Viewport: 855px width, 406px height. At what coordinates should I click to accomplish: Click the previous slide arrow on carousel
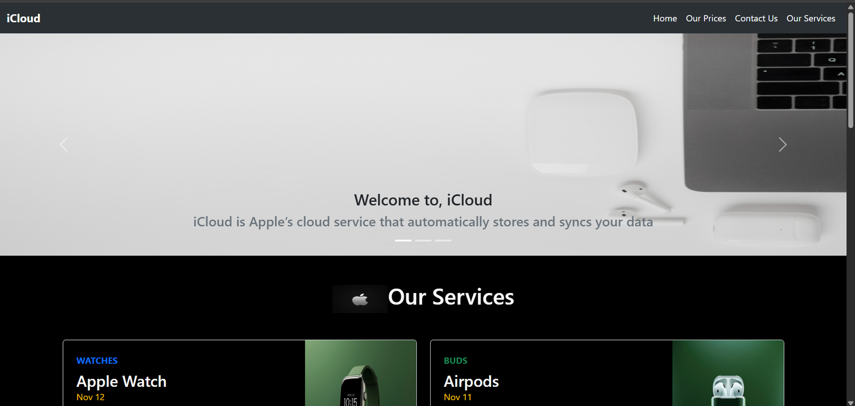pos(64,145)
